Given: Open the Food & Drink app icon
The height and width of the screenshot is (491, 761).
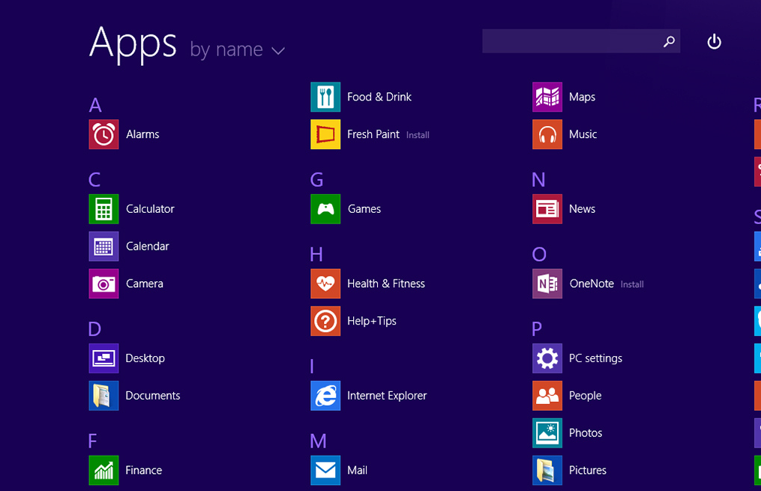Looking at the screenshot, I should [x=325, y=97].
